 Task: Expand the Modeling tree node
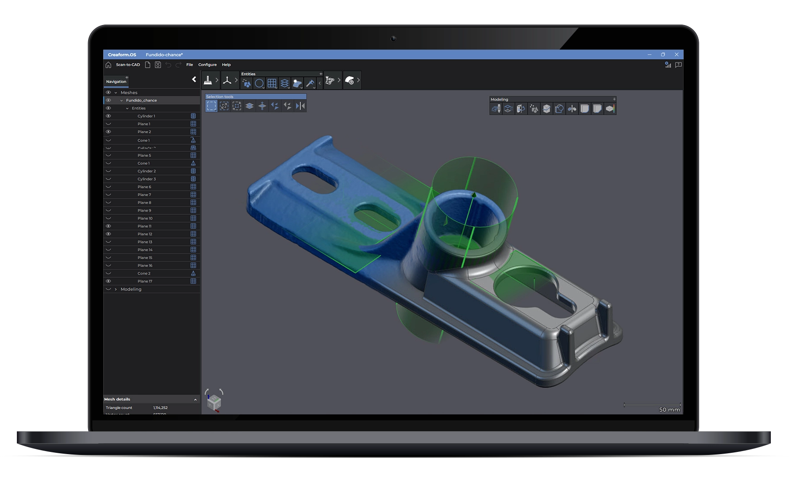[x=116, y=289]
